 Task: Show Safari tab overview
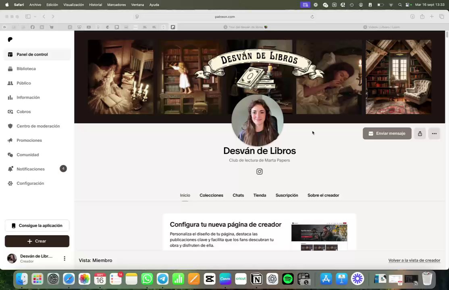442,17
